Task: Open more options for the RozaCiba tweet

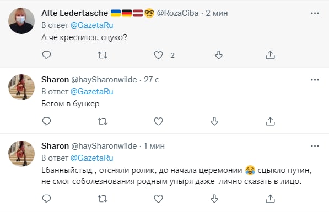Action: [315, 13]
